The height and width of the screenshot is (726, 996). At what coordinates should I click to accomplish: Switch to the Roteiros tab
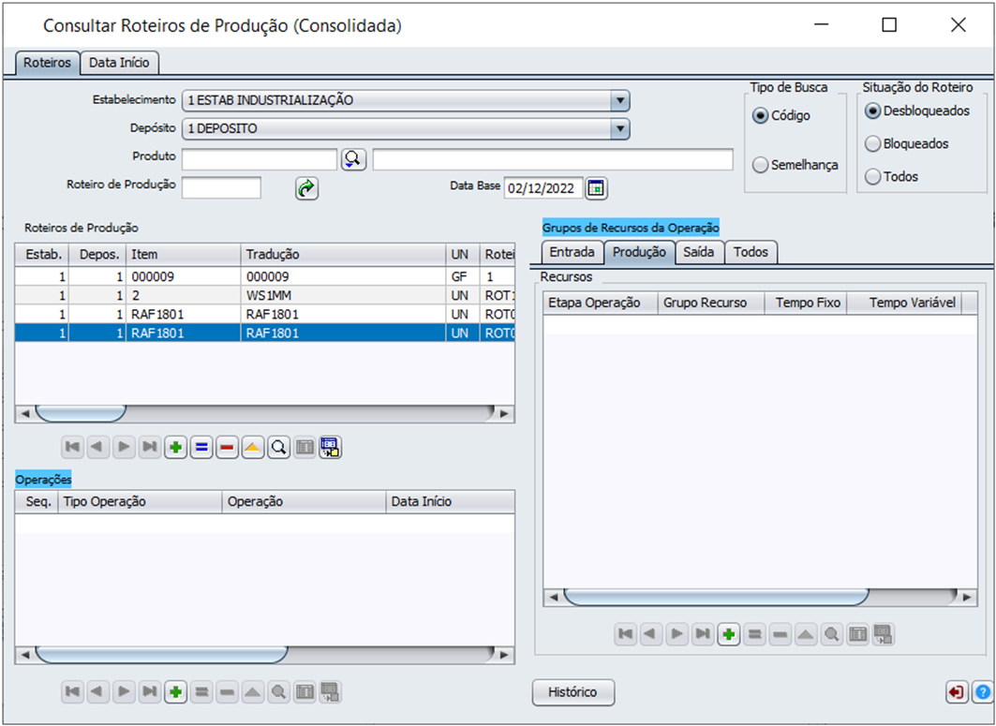tap(47, 63)
